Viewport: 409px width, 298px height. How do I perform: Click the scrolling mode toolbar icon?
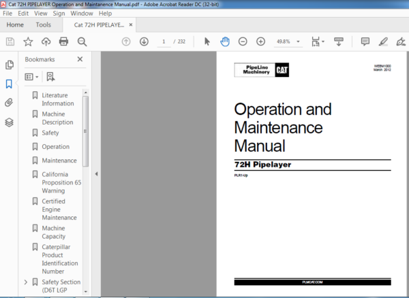(339, 42)
